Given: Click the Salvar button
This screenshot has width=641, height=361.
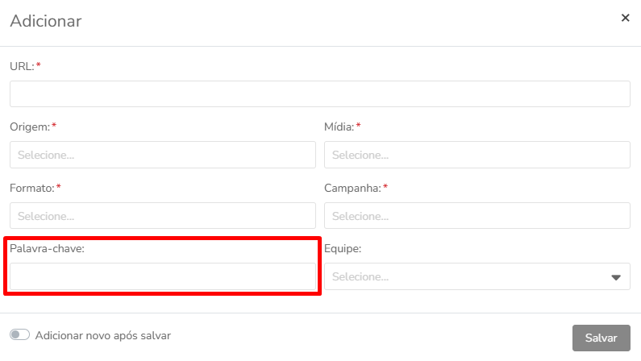Looking at the screenshot, I should pos(601,338).
